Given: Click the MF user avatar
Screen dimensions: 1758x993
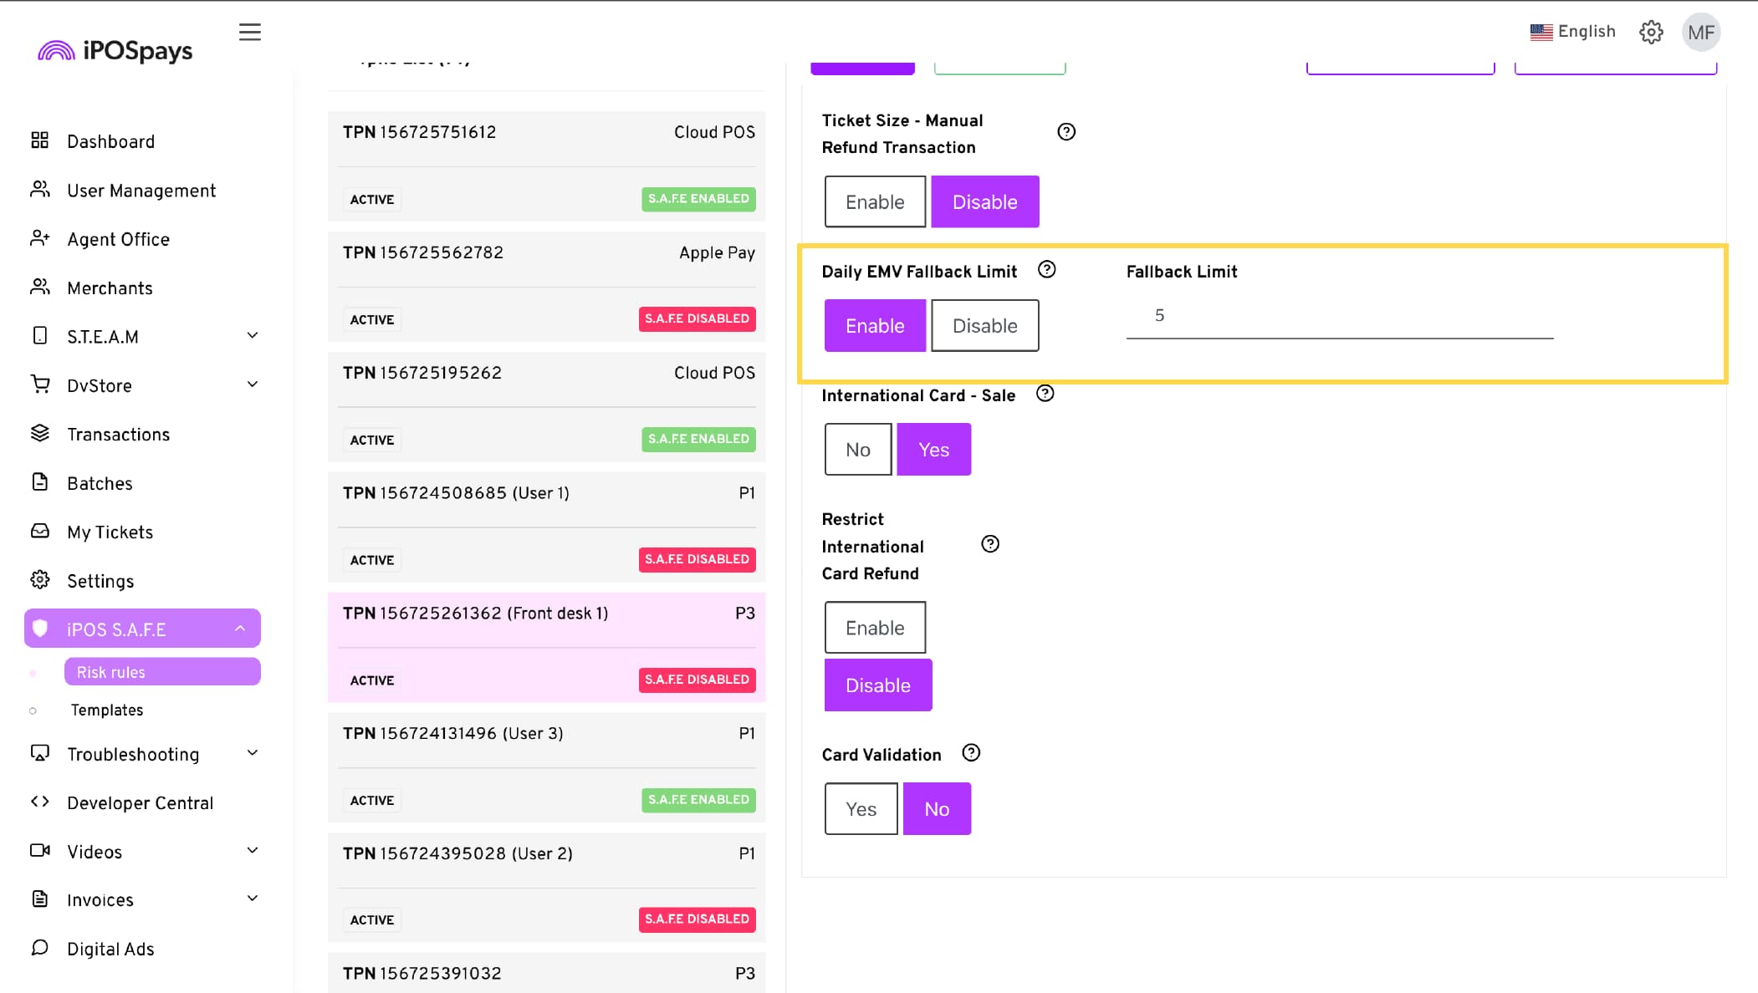Looking at the screenshot, I should 1700,33.
